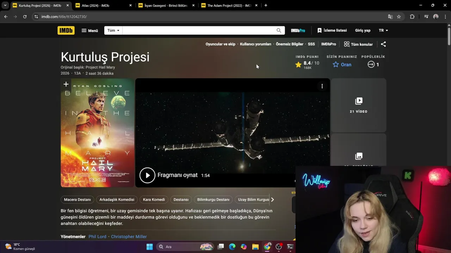Open the 21 VİDEO tile
This screenshot has width=451, height=253.
tap(359, 105)
